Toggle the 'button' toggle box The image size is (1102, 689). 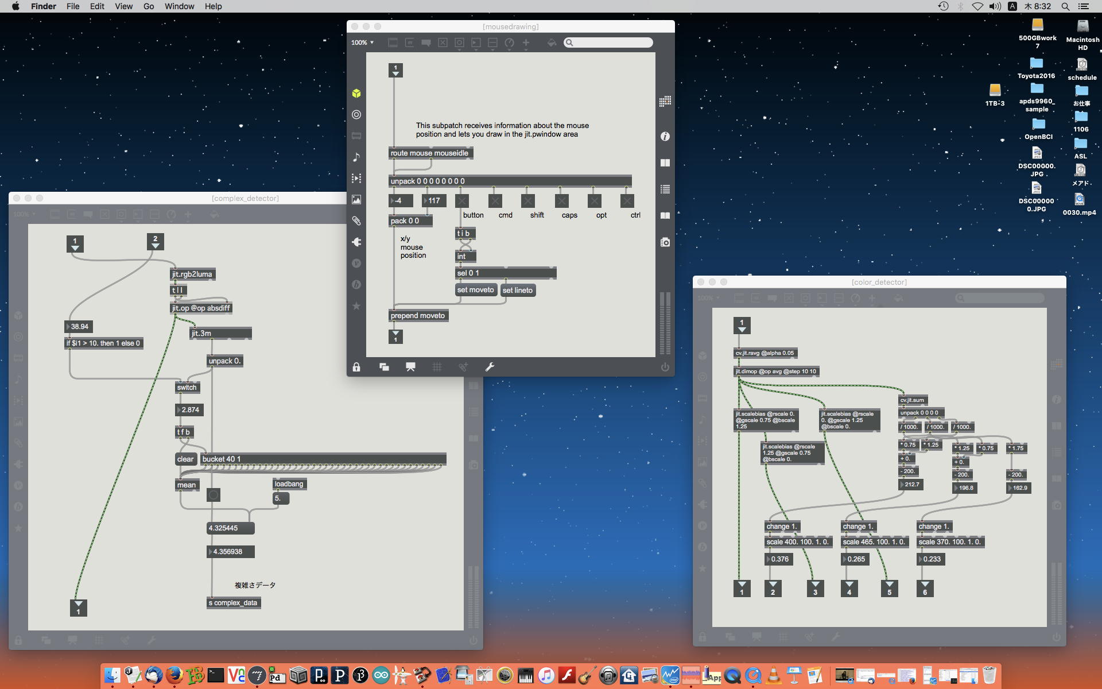click(462, 201)
